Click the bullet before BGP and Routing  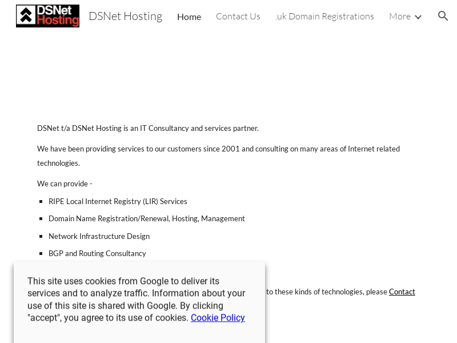tap(42, 254)
